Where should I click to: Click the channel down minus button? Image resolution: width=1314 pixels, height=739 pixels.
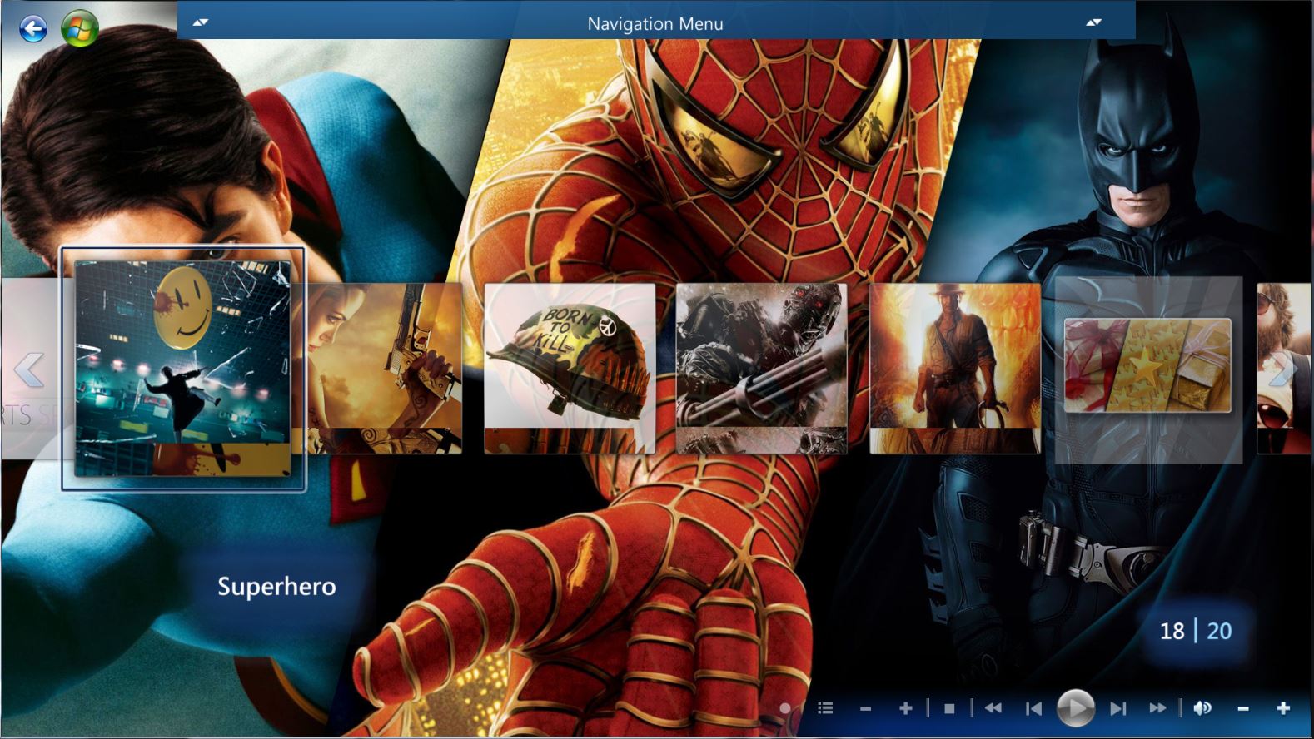tap(865, 708)
